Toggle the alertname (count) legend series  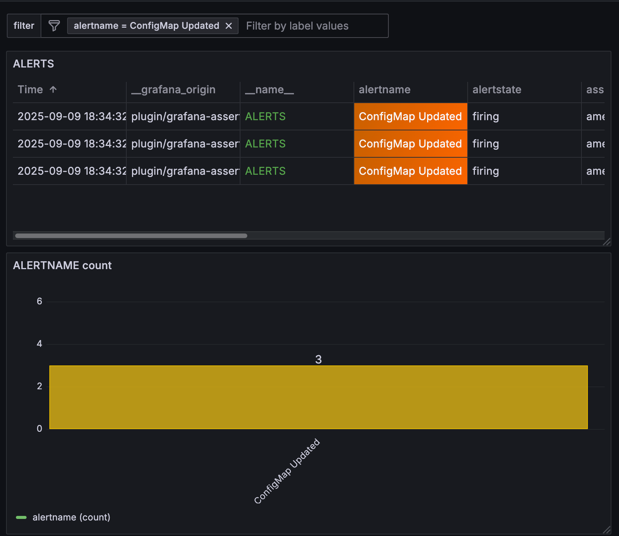(x=71, y=517)
